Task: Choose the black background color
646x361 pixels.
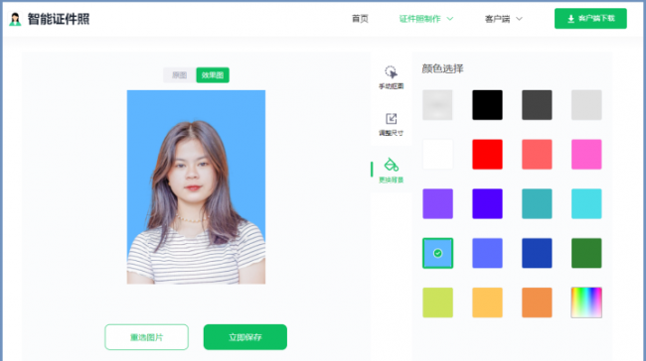Action: click(x=487, y=105)
